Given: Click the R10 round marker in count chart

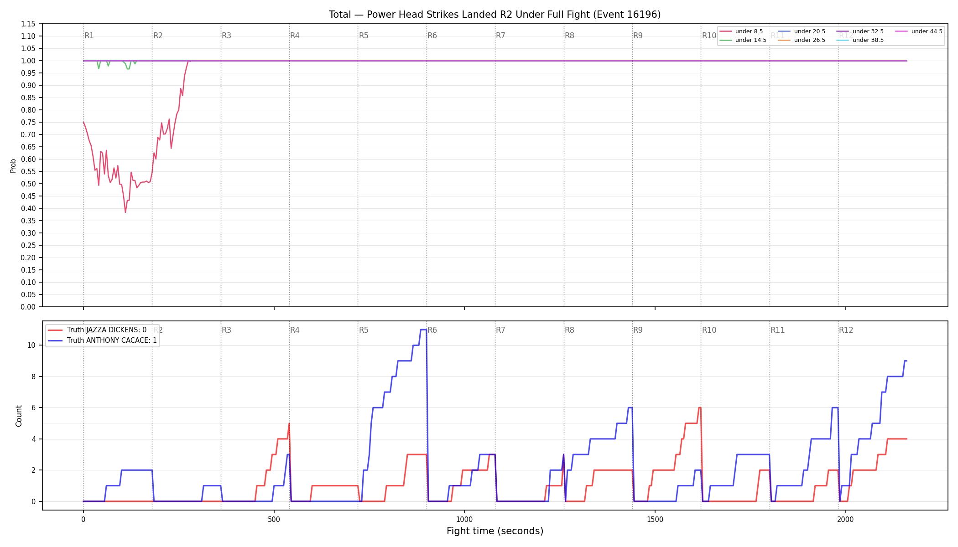Looking at the screenshot, I should [x=709, y=330].
